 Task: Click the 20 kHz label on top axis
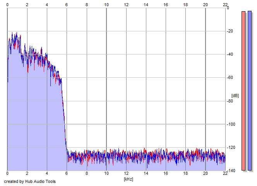pyautogui.click(x=206, y=5)
